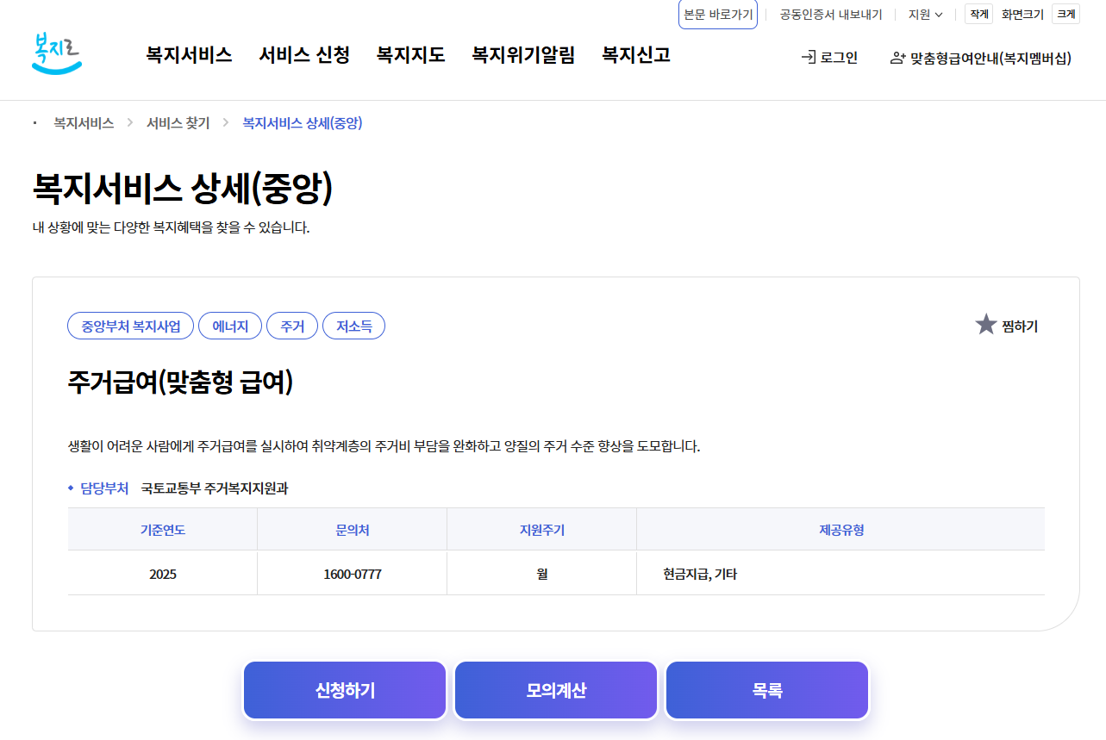Select the 복지서비스 menu item

pyautogui.click(x=189, y=54)
